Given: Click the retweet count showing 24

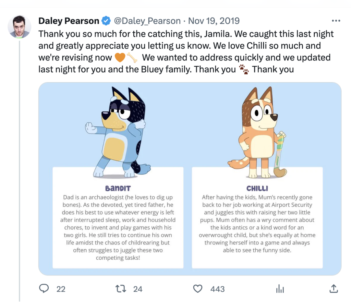Looking at the screenshot, I should click(x=138, y=289).
